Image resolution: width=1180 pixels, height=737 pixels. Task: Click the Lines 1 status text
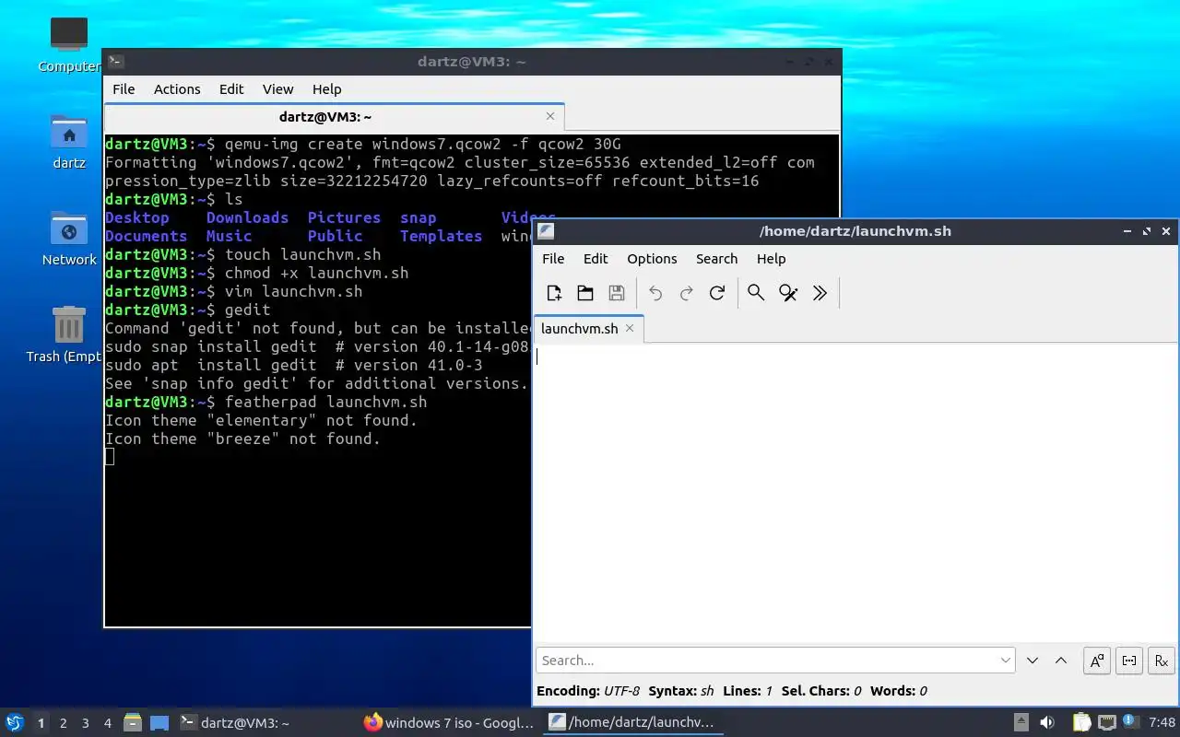748,691
